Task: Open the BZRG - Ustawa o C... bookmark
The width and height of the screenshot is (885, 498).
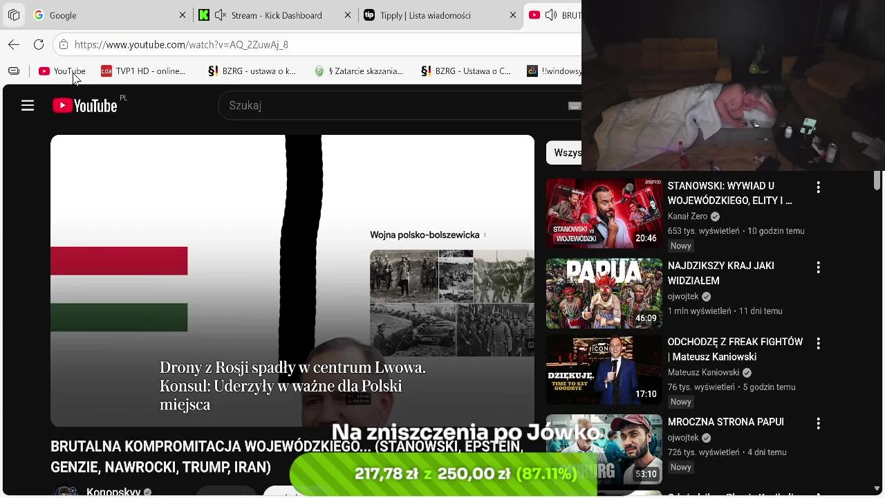Action: coord(466,71)
